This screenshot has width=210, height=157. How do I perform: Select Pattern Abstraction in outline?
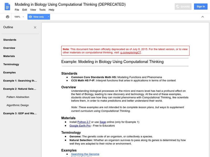(18, 97)
